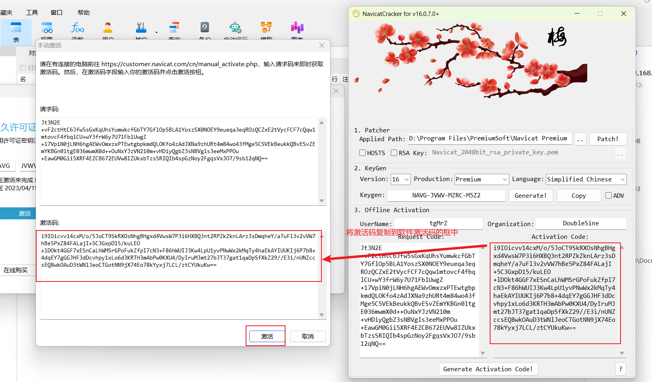Open the Production dropdown showing Premium

coord(482,179)
